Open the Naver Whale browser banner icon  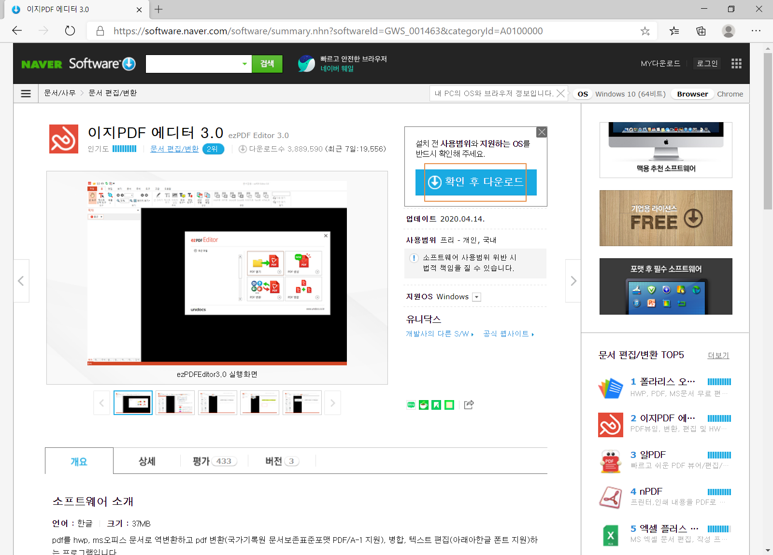306,64
